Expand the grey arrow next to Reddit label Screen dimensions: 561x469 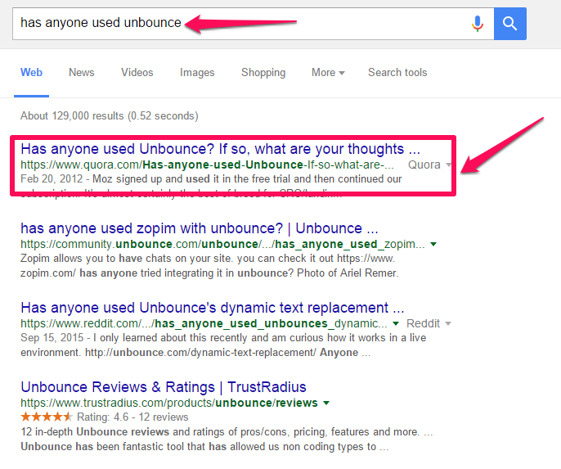[x=448, y=324]
